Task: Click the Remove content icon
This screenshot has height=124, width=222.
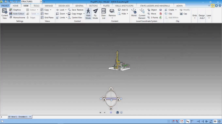Action: tap(112, 11)
